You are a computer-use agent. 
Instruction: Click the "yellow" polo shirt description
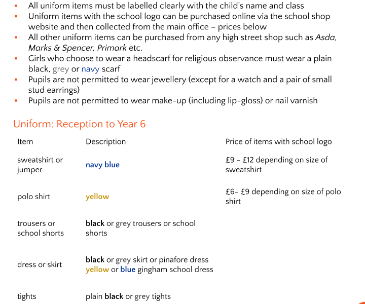(97, 197)
